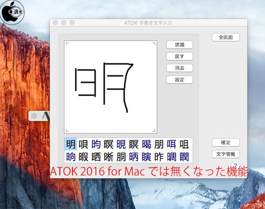Open the round help question-mark icon
265x209 pixels.
point(236,165)
